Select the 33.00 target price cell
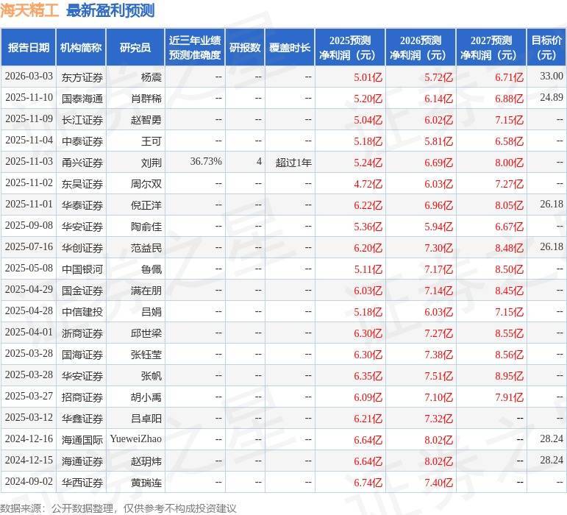 (x=551, y=77)
